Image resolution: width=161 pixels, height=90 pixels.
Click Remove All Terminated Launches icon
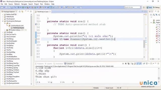[128, 63]
